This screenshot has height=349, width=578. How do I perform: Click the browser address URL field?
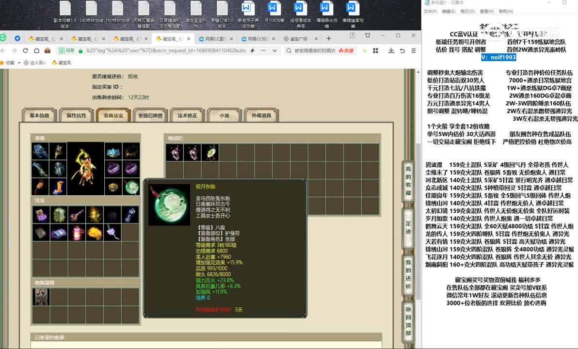pos(165,50)
